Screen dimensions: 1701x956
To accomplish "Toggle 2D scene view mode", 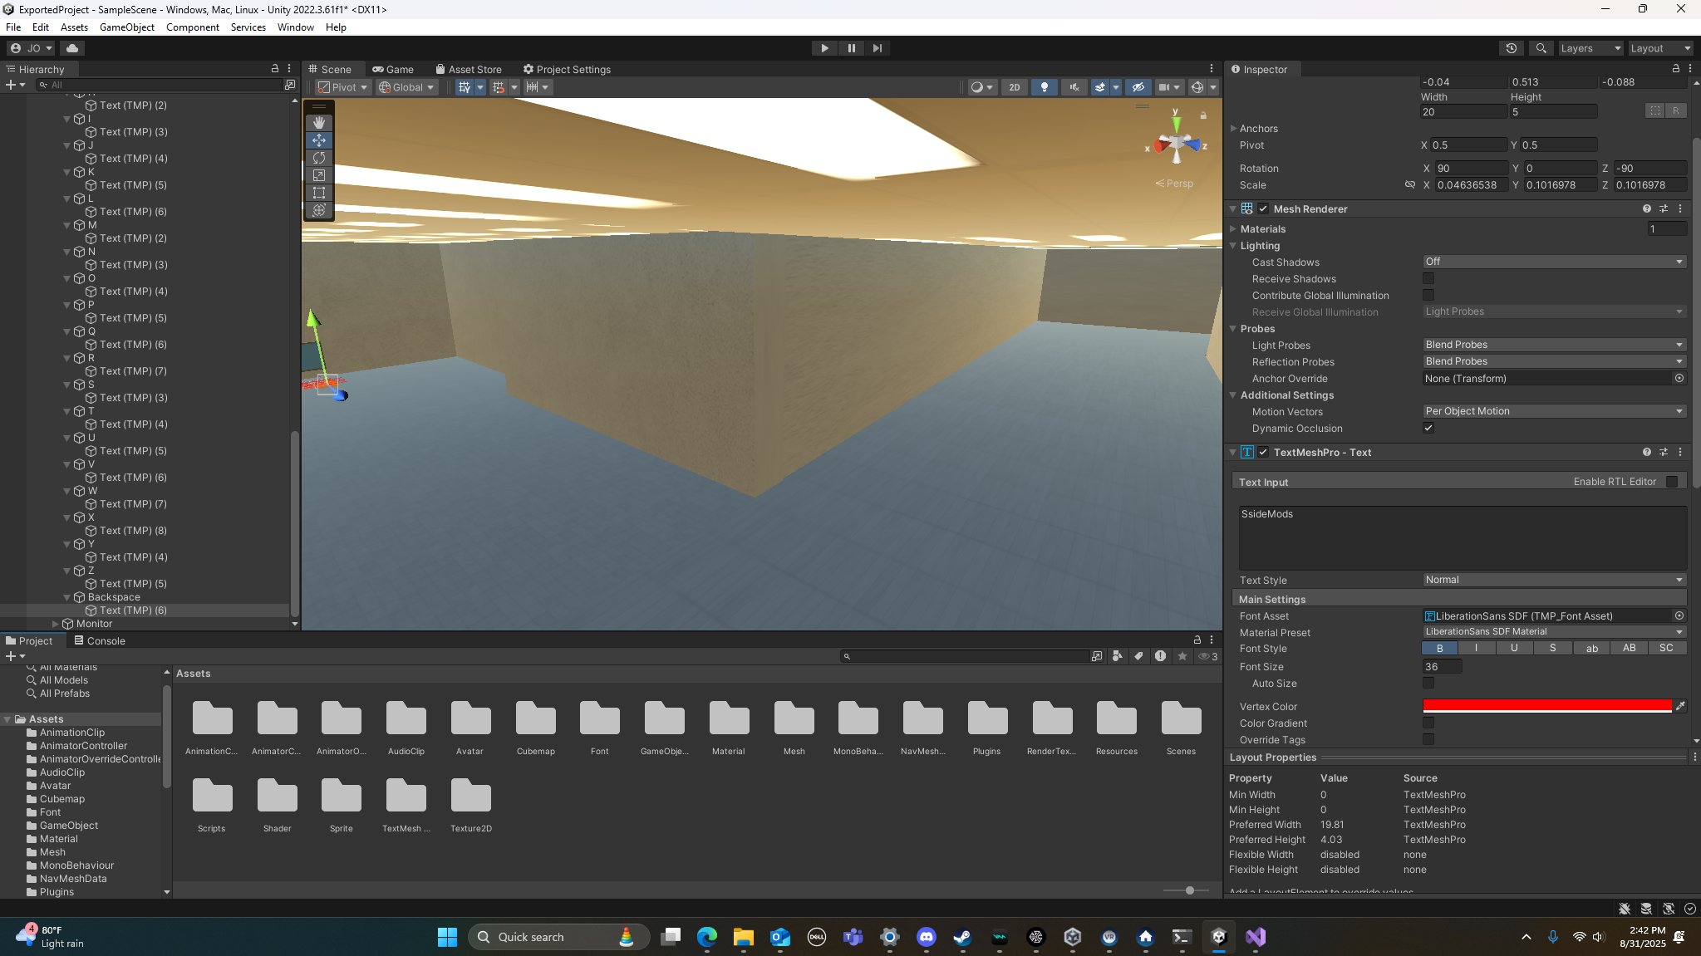I will click(1014, 87).
